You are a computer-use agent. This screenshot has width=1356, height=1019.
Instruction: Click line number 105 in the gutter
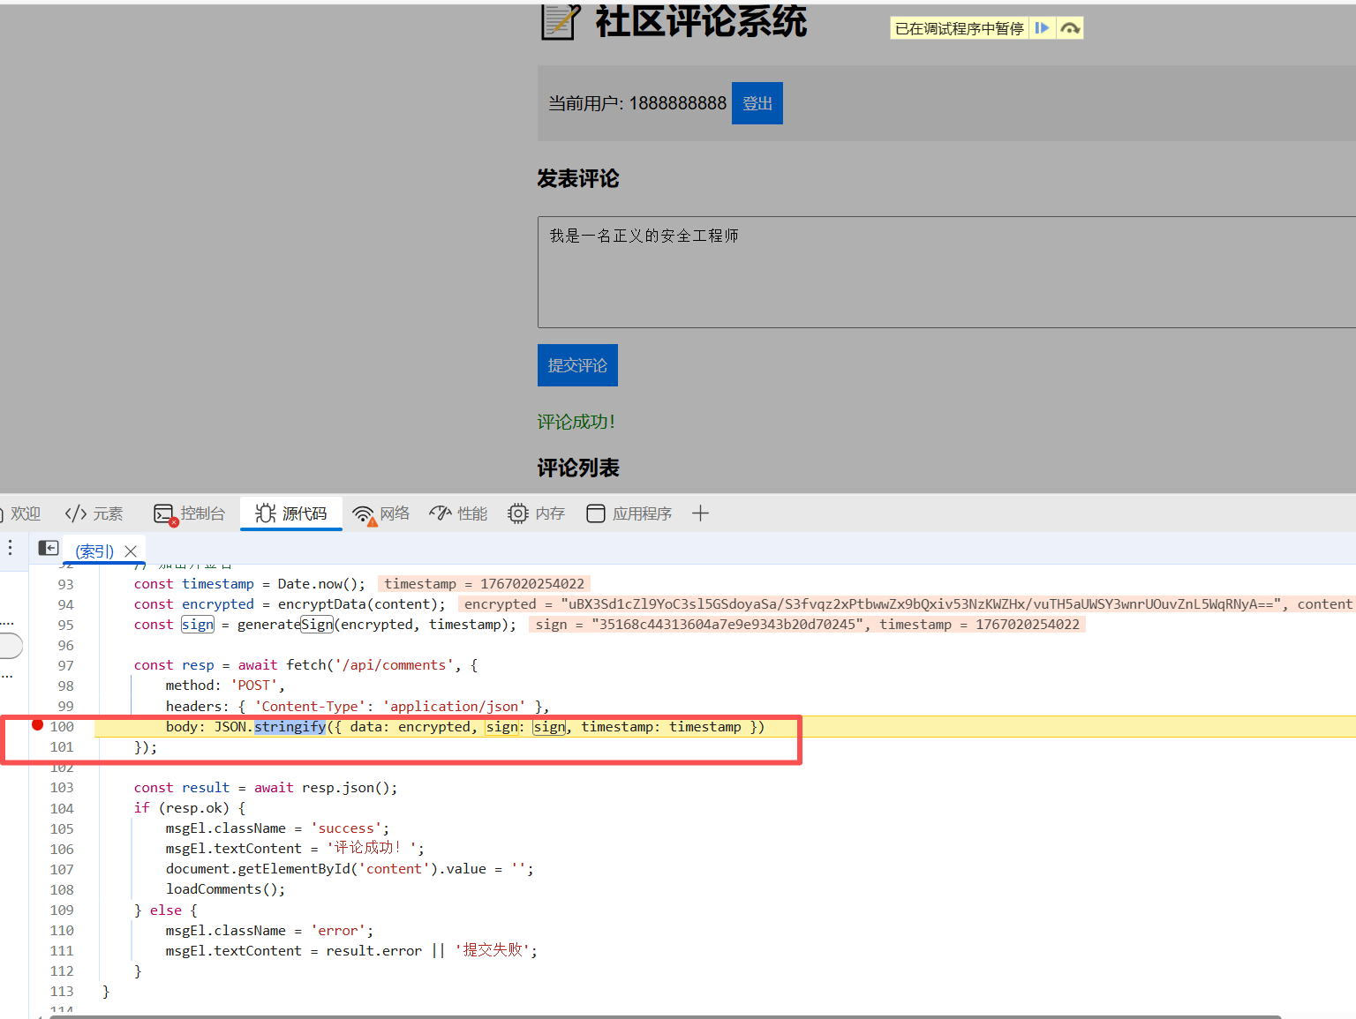pyautogui.click(x=62, y=829)
